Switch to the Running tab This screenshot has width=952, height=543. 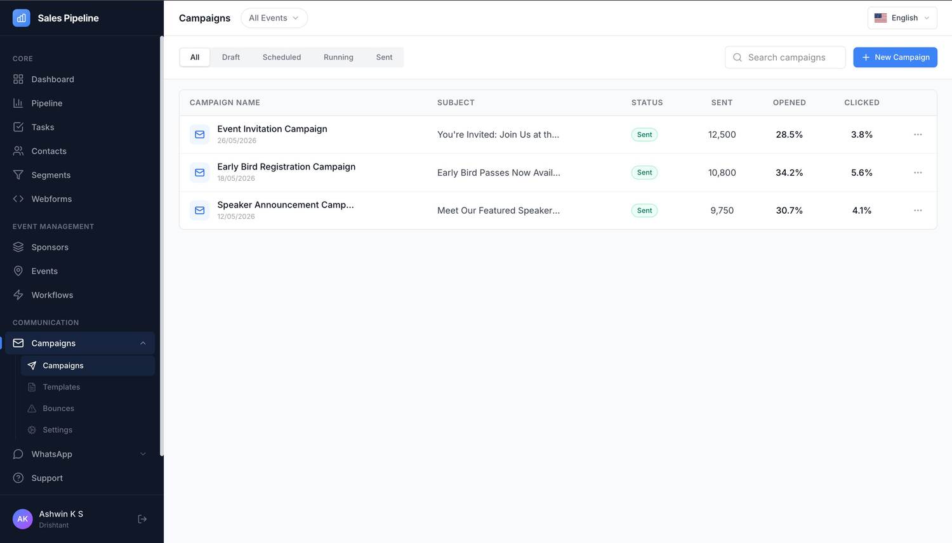pyautogui.click(x=338, y=57)
